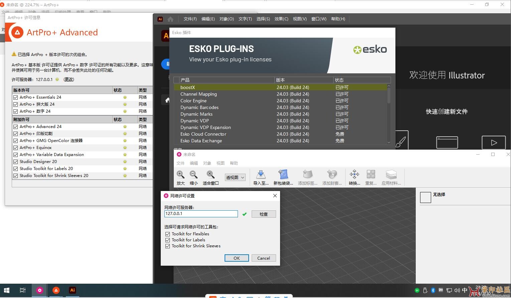Viewport: 511px width, 298px height.
Task: Click the web browser preset icon in Illustrator
Action: (447, 142)
